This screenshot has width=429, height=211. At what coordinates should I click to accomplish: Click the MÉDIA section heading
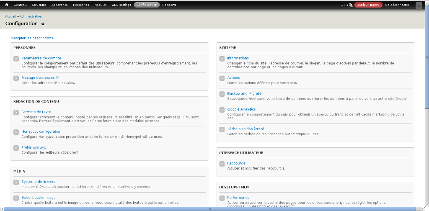pyautogui.click(x=19, y=171)
